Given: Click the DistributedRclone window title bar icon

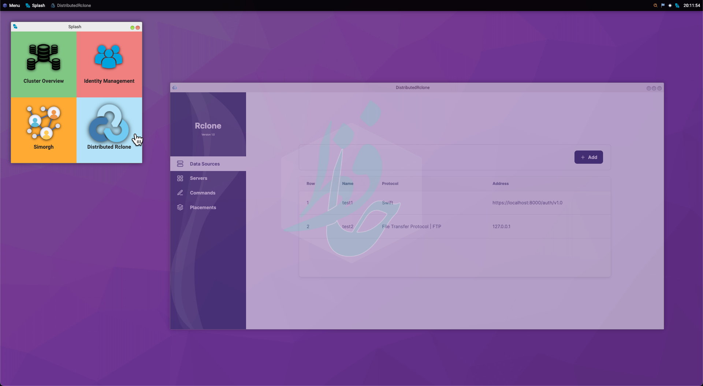Looking at the screenshot, I should [175, 88].
